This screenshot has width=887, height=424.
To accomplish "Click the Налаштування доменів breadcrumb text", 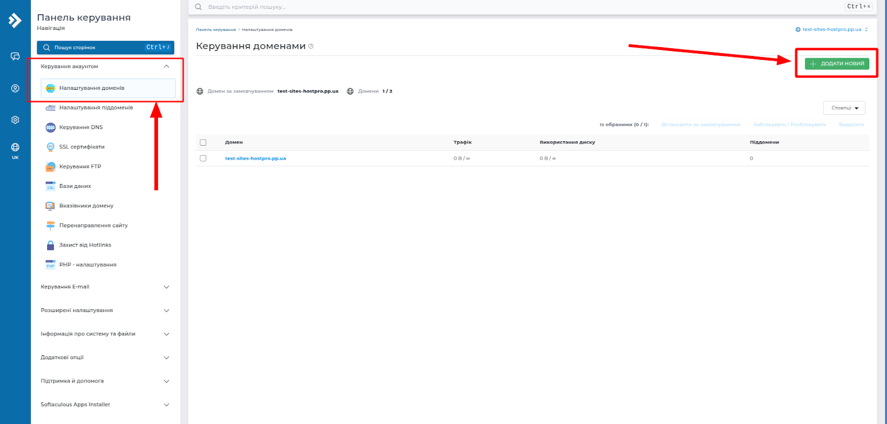I will click(x=267, y=30).
